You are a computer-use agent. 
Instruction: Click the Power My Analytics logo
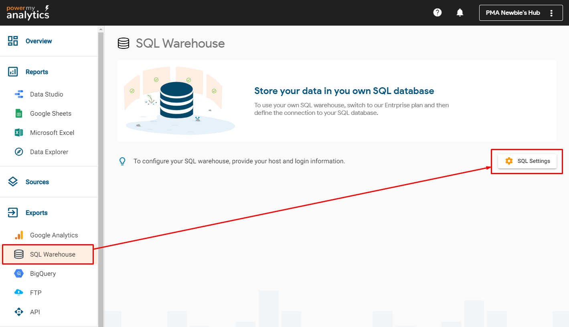point(28,13)
